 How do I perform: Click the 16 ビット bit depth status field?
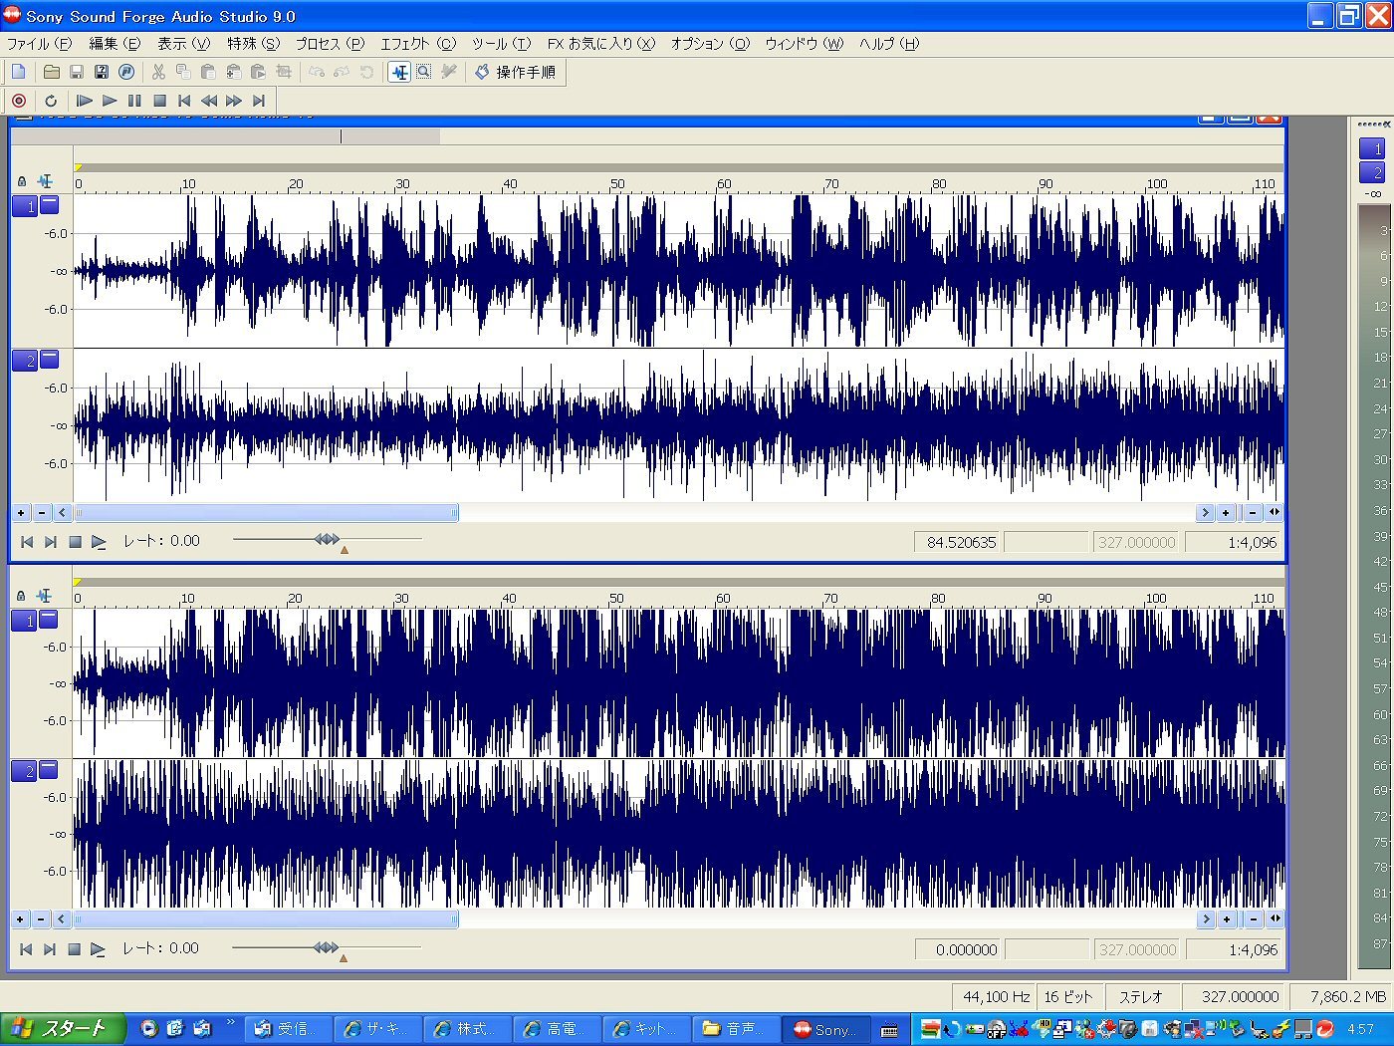[x=1068, y=996]
